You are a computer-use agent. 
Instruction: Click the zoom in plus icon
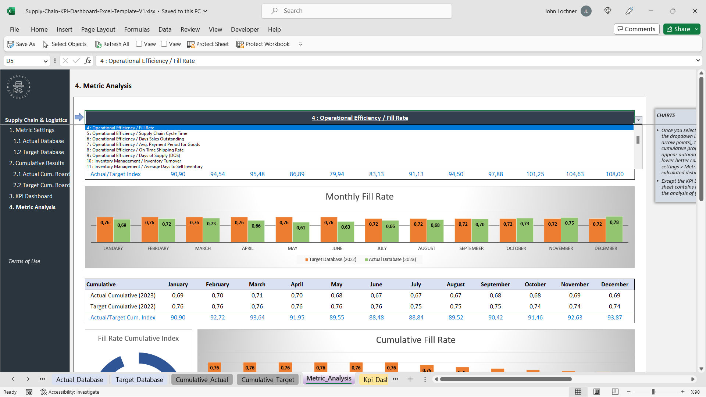point(682,392)
